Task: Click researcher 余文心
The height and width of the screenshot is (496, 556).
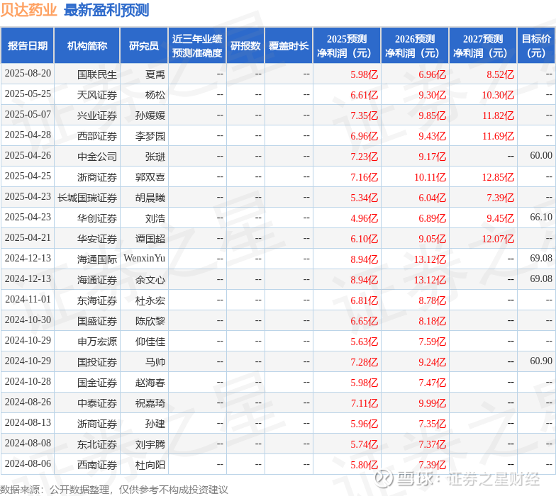Action: tap(150, 280)
